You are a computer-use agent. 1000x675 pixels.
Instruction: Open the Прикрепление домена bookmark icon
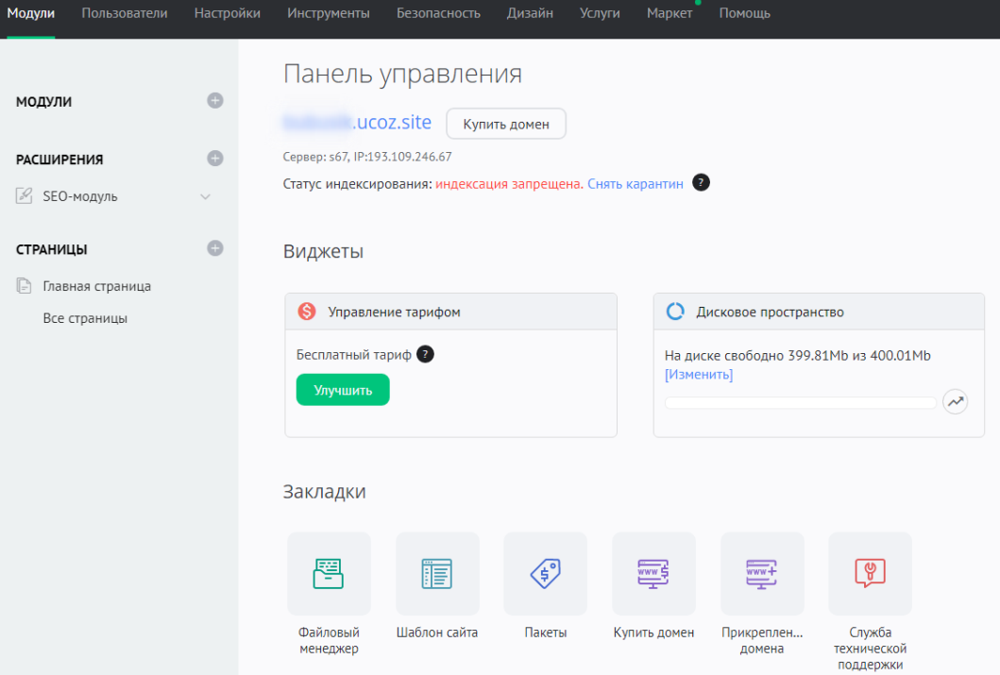pos(762,573)
